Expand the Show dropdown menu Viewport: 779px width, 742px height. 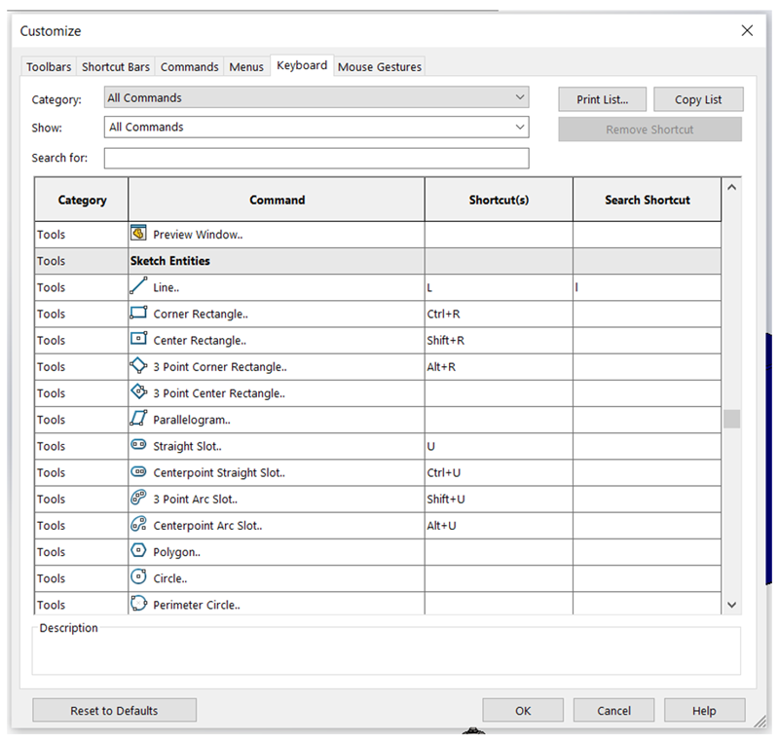tap(316, 127)
